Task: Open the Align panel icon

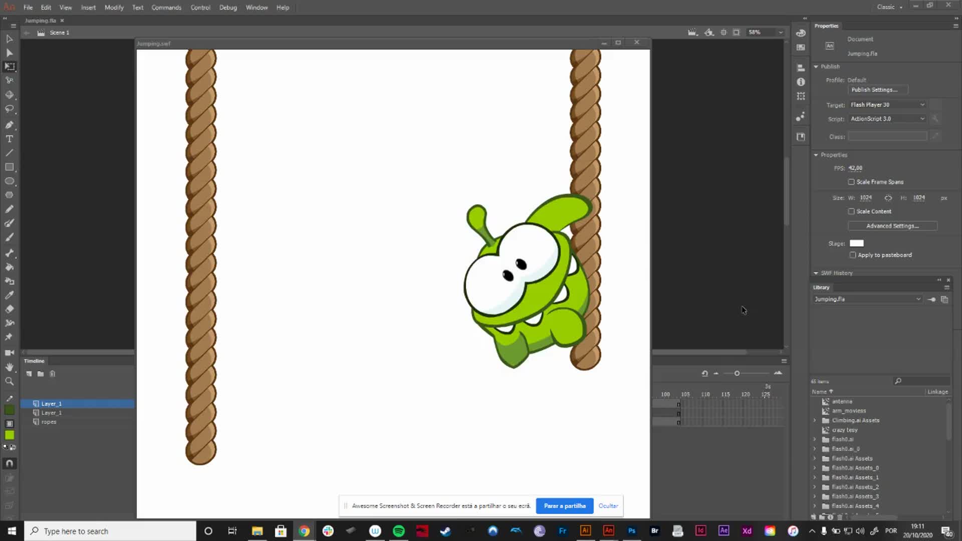Action: point(801,68)
